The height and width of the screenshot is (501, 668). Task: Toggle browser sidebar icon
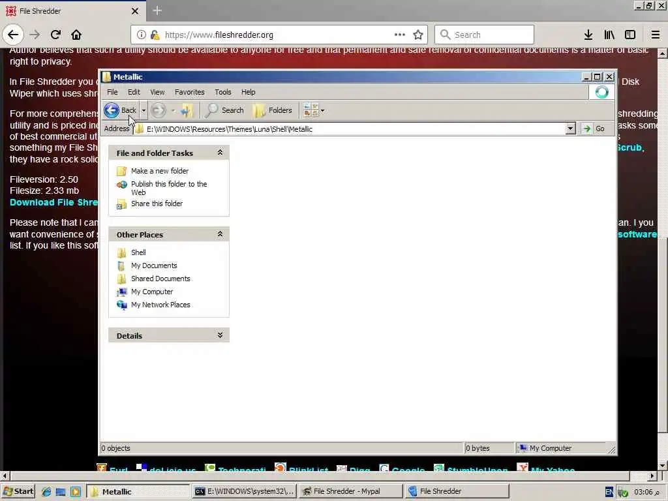click(x=630, y=35)
